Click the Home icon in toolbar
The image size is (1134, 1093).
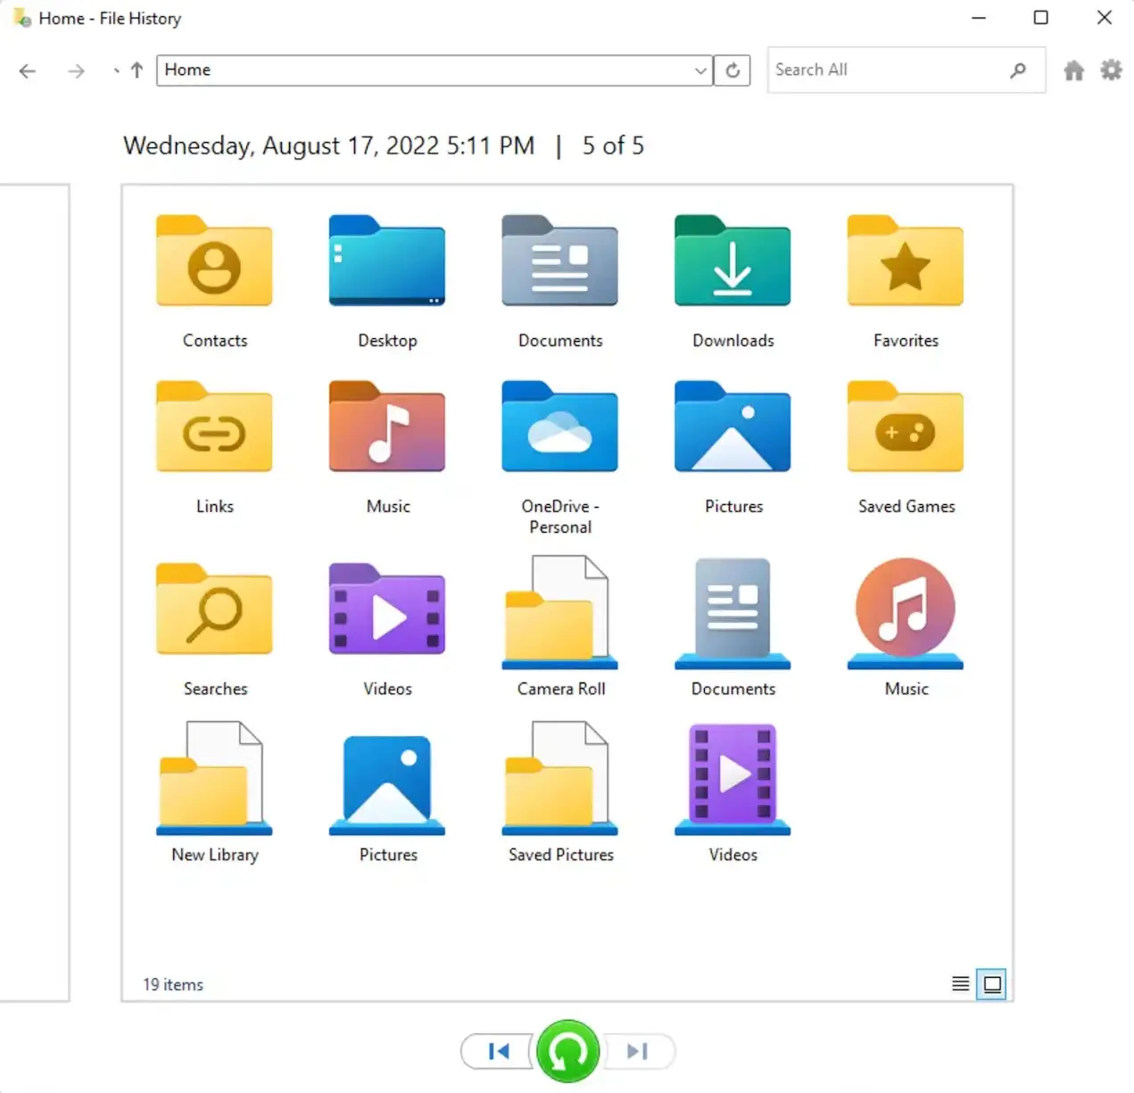tap(1074, 70)
